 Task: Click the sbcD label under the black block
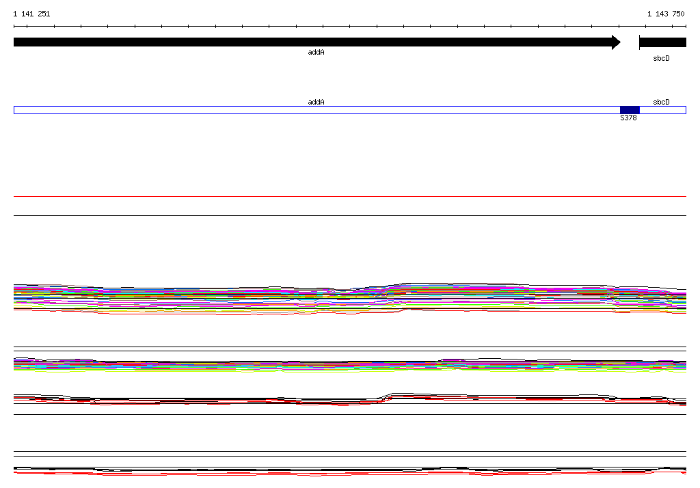(661, 59)
